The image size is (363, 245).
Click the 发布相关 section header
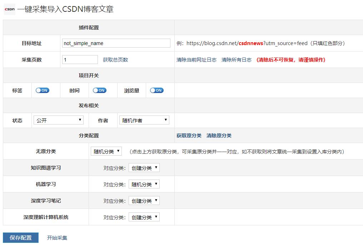click(x=89, y=106)
